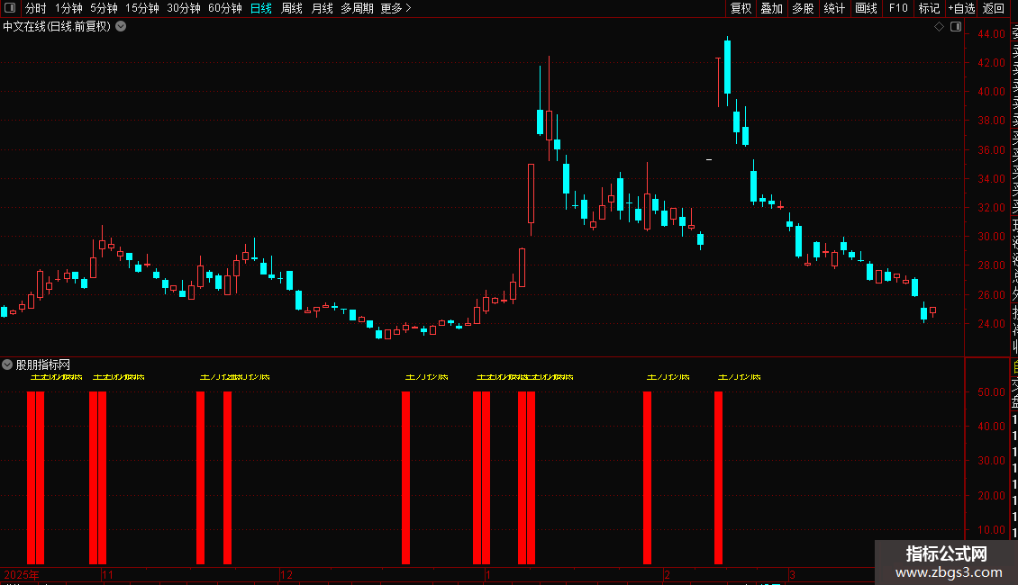This screenshot has height=585, width=1018.
Task: Switch to 周线 weekly chart
Action: 292,8
